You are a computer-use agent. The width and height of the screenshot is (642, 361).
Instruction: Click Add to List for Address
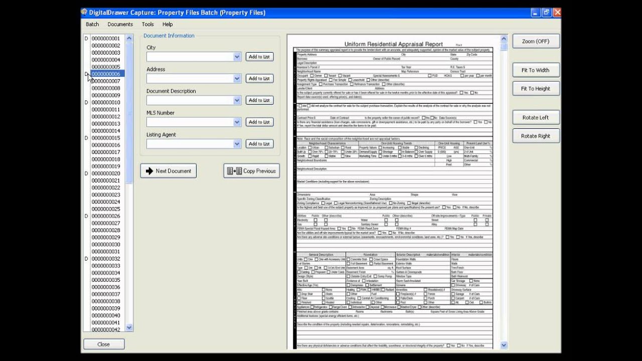point(259,78)
